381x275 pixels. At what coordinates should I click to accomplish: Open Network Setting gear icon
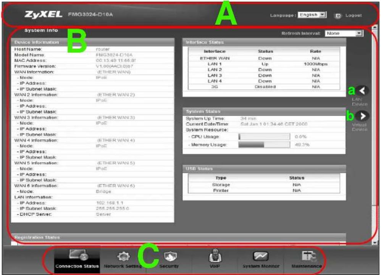click(123, 257)
